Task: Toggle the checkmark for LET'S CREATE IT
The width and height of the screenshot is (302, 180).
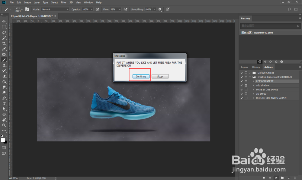Action: tap(242, 81)
